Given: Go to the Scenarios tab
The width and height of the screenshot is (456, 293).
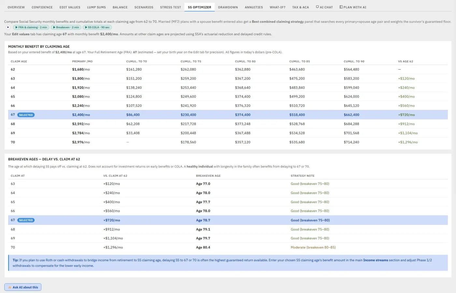Looking at the screenshot, I should click(144, 7).
